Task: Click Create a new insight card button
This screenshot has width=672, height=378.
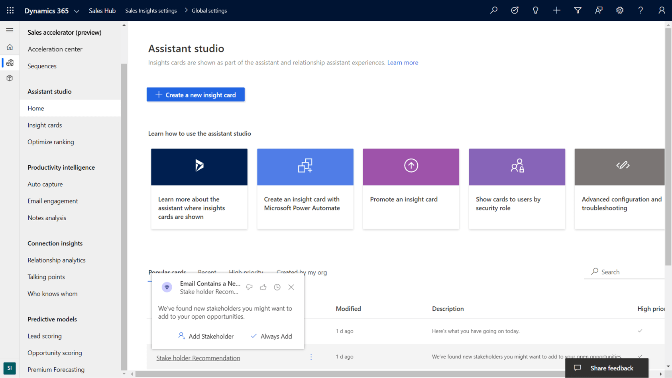Action: click(195, 95)
